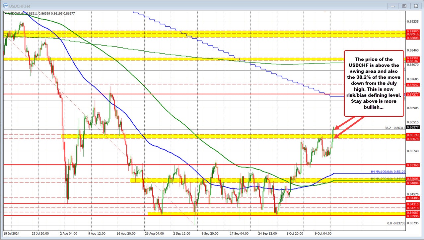The height and width of the screenshot is (240, 424).
Task: Restore the chart window size
Action: [404, 6]
